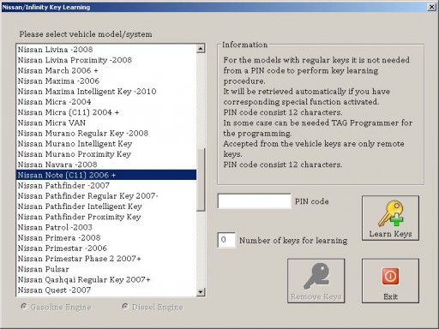The width and height of the screenshot is (439, 329).
Task: Select Nissan Micra (C11) 2004 +
Action: coord(106,112)
